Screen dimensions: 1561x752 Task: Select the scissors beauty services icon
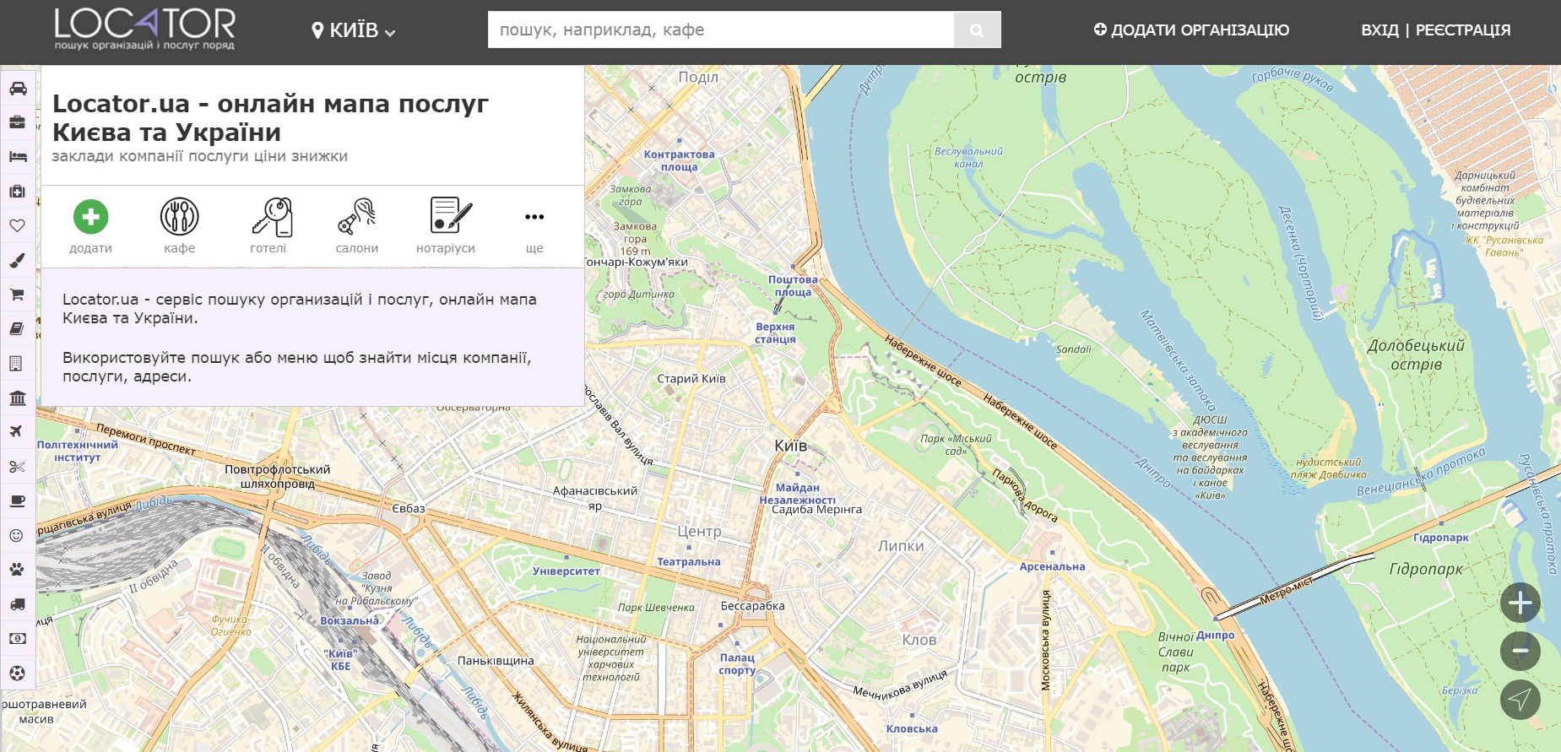(17, 467)
